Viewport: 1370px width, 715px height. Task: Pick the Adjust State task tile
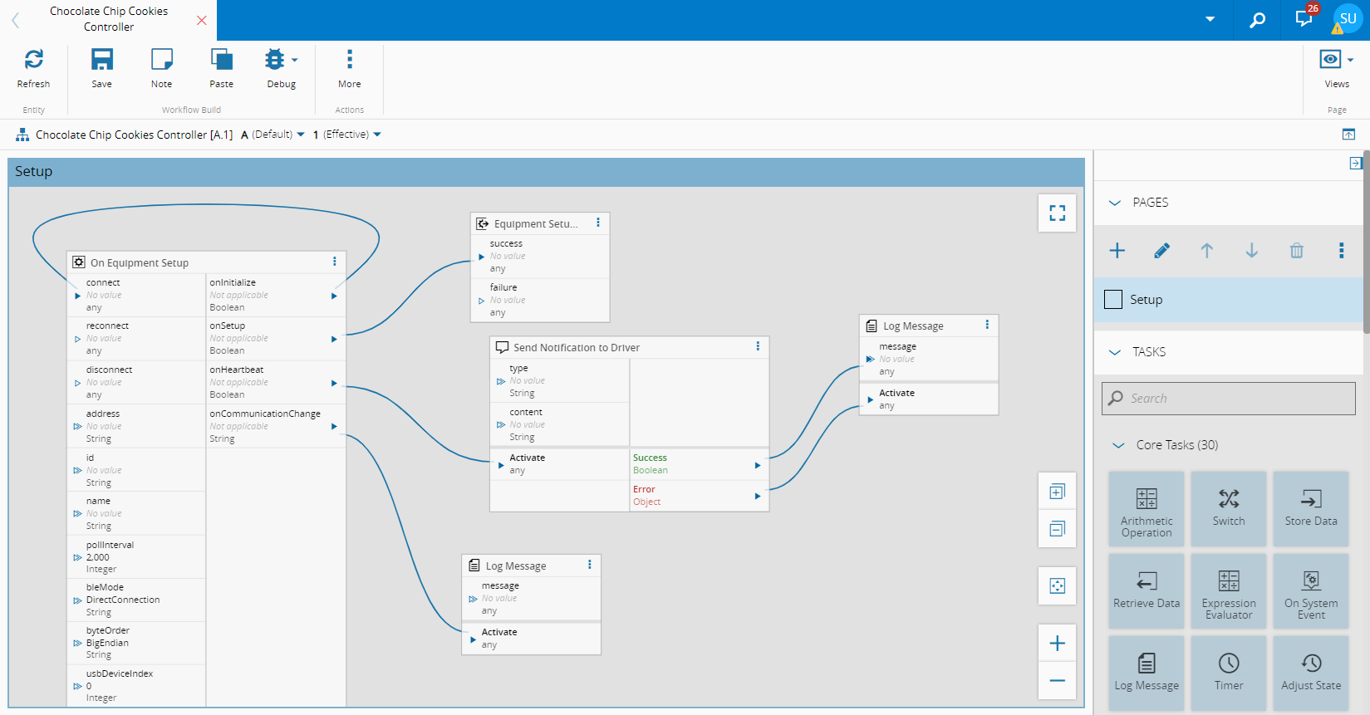[1311, 673]
